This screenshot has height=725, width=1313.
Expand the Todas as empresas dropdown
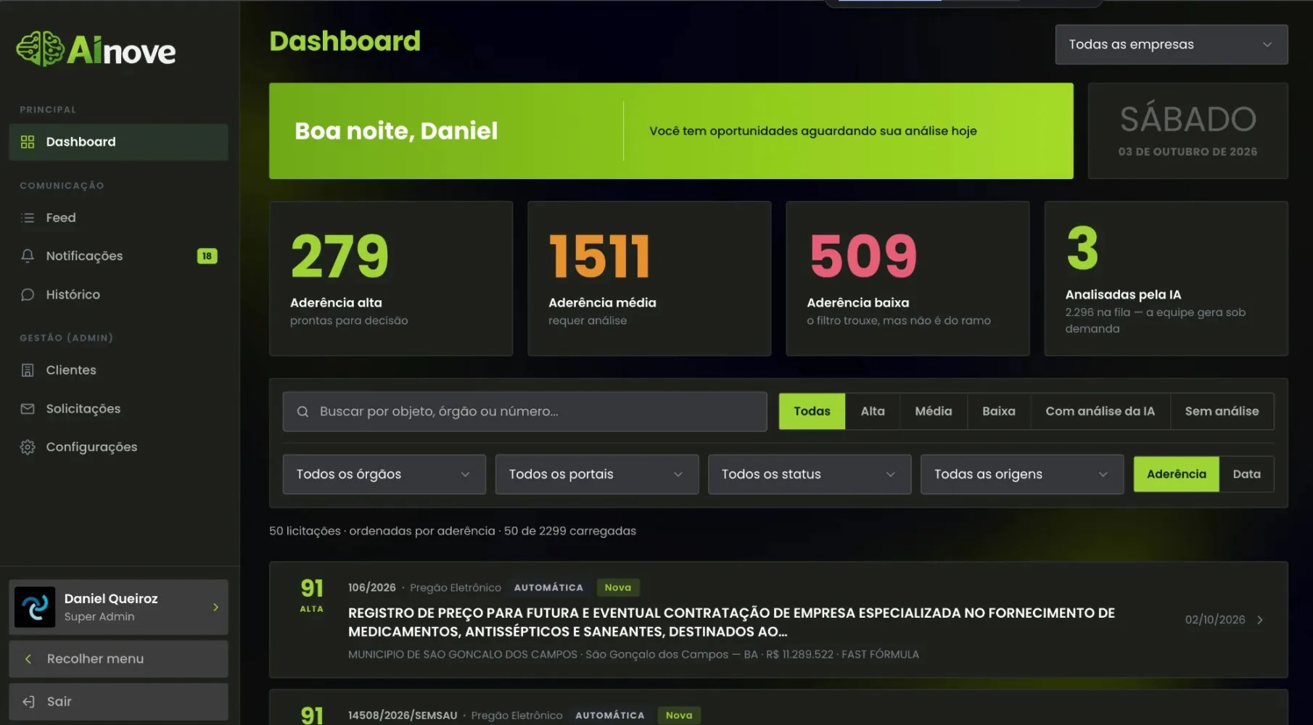pyautogui.click(x=1171, y=44)
